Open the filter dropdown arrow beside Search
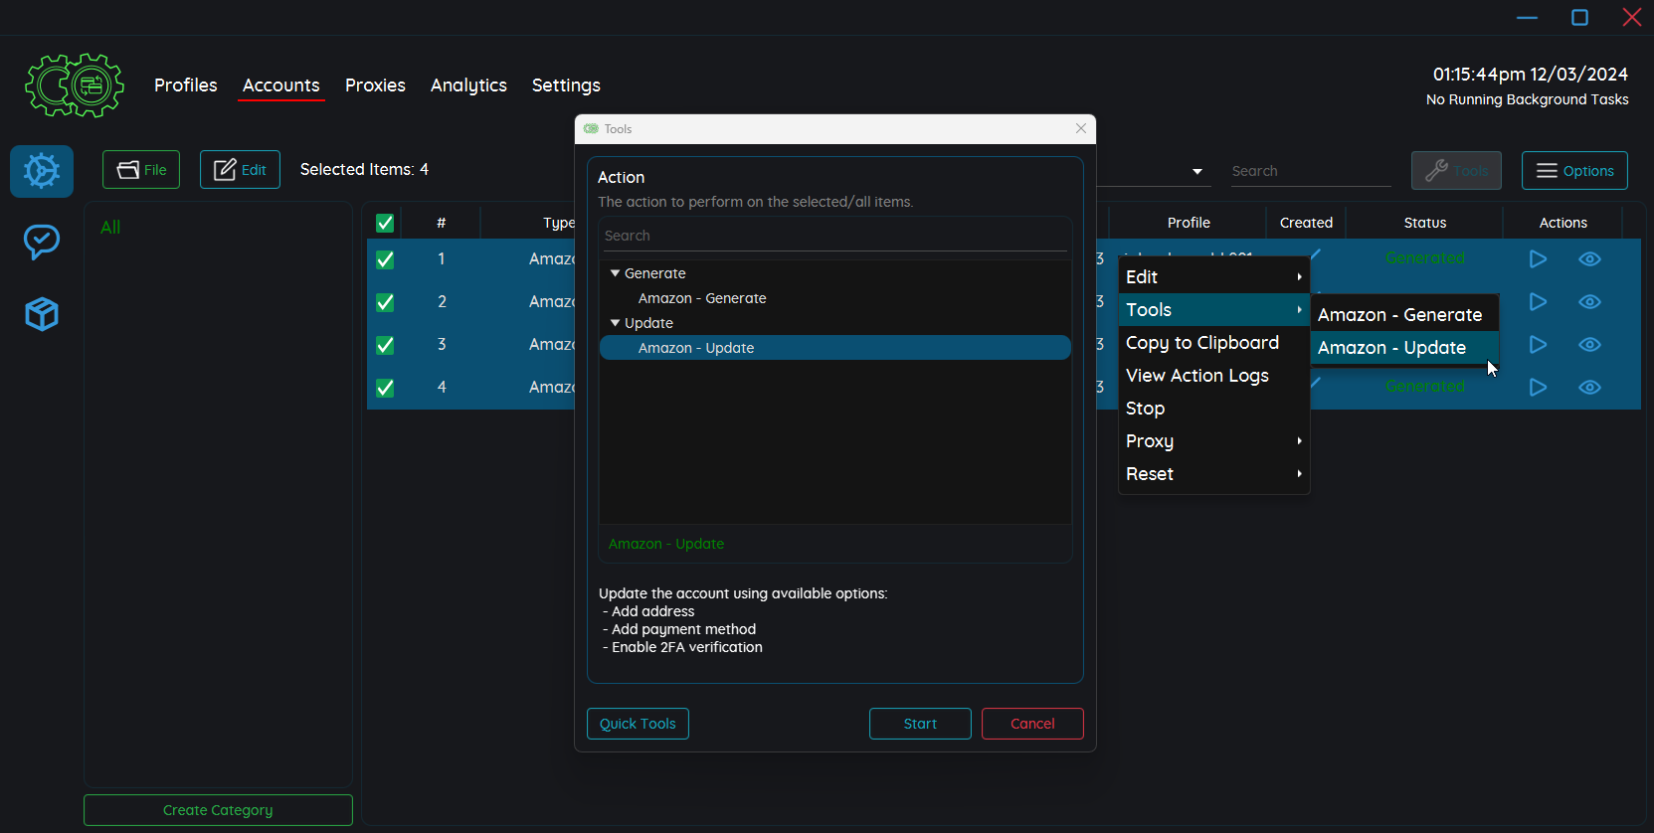The image size is (1654, 833). pos(1197,172)
